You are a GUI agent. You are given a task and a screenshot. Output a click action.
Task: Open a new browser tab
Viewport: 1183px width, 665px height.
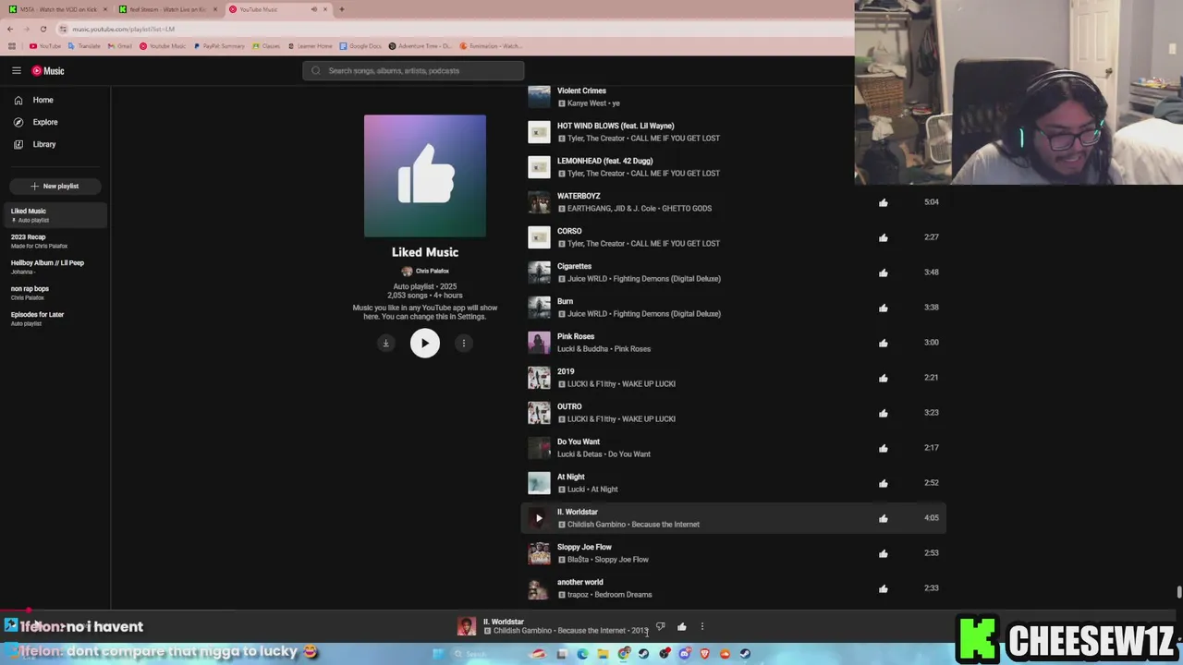[342, 9]
